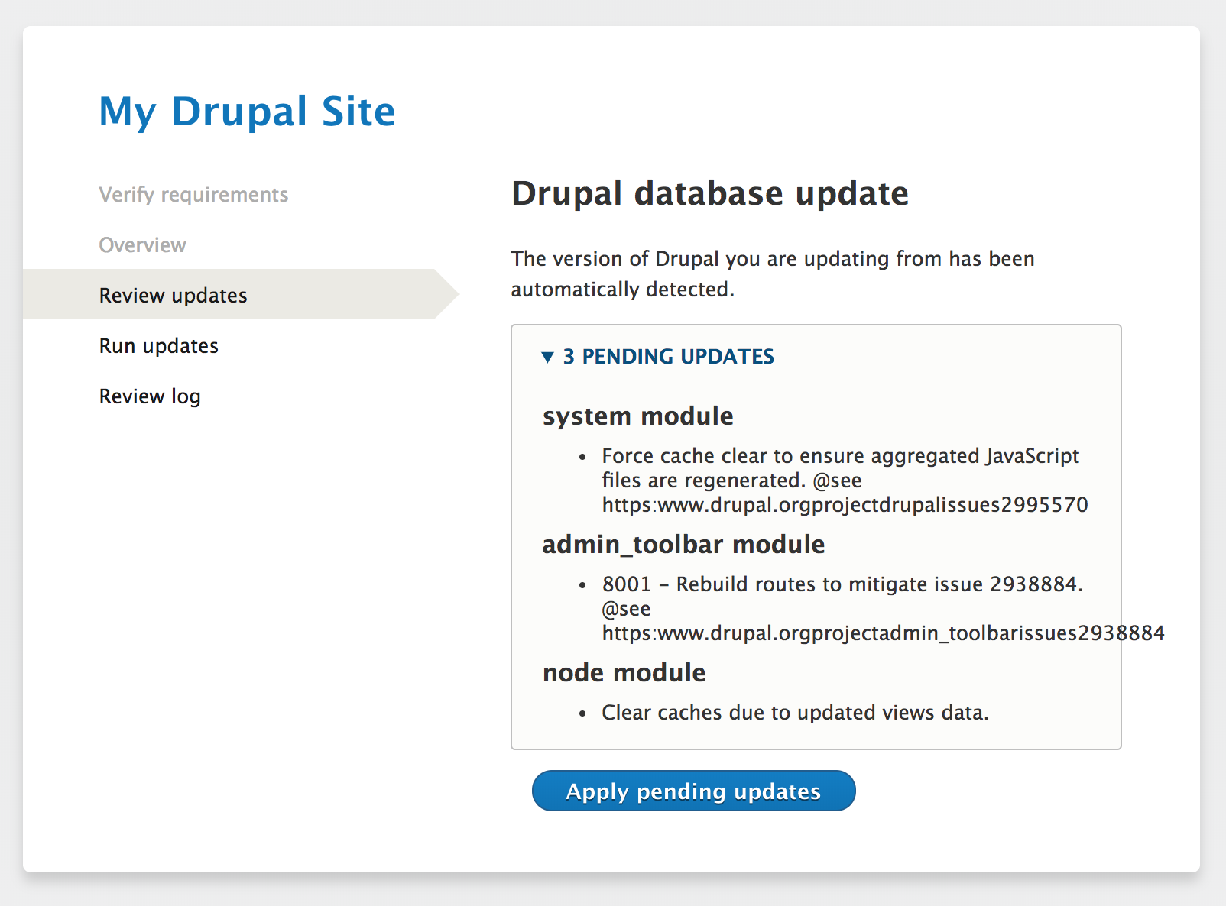Click the admin_toolbarissues2938884 URL text

(x=884, y=633)
